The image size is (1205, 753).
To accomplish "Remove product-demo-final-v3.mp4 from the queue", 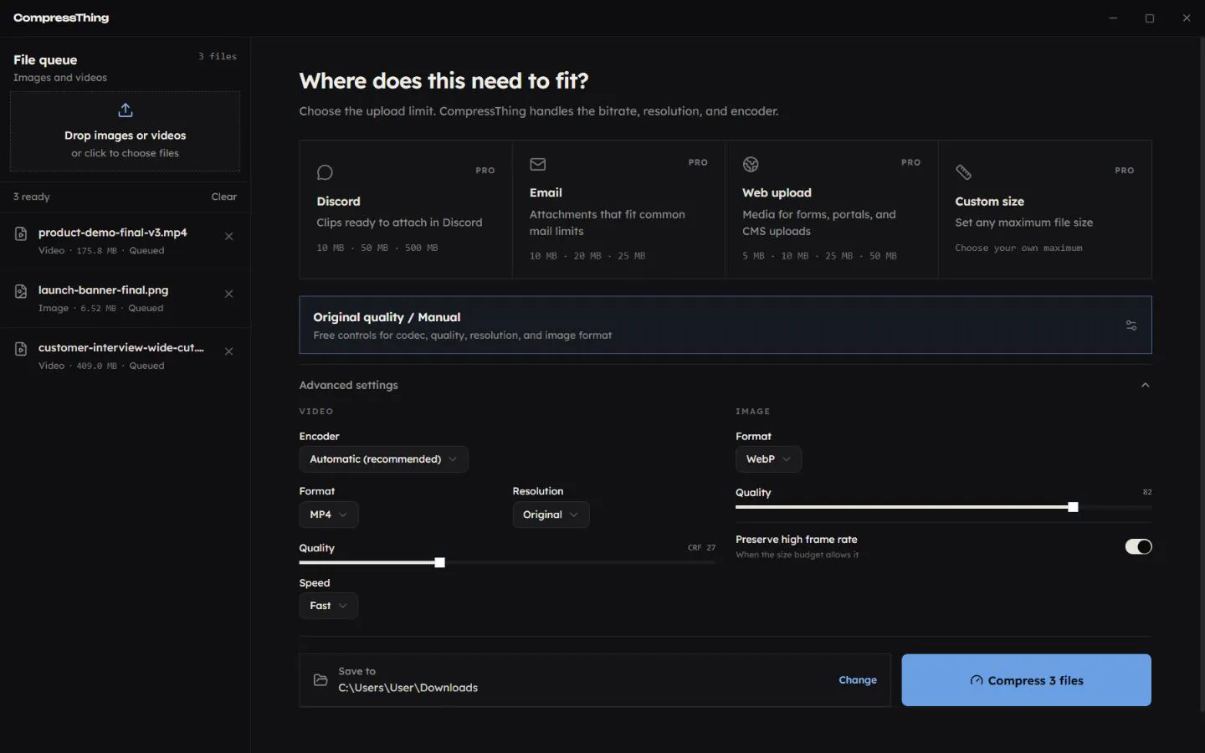I will pos(228,237).
